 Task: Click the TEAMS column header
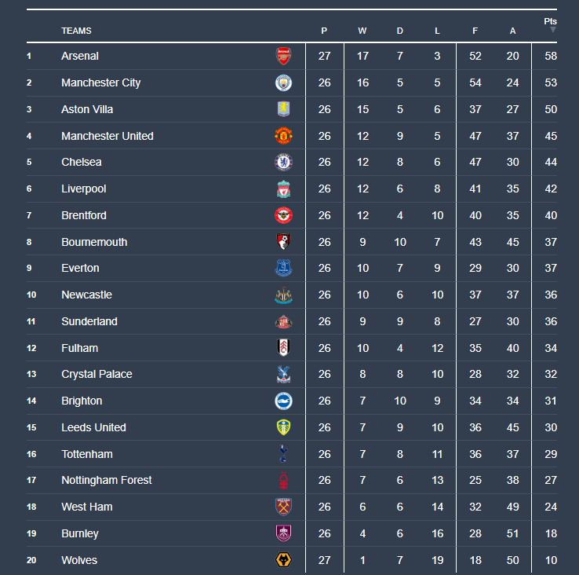(76, 31)
